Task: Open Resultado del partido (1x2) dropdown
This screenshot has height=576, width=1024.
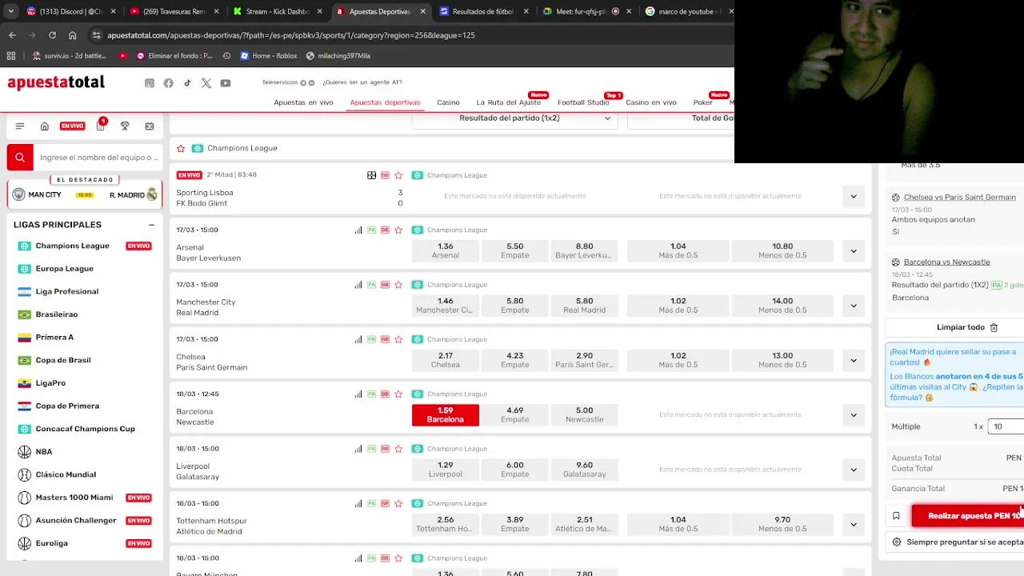Action: coord(514,118)
